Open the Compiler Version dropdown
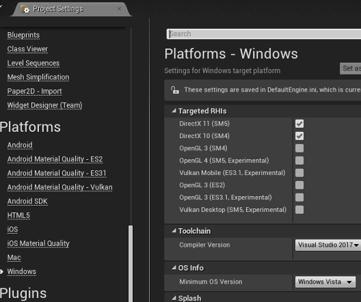Screen dimensions: 361x302 [328, 245]
